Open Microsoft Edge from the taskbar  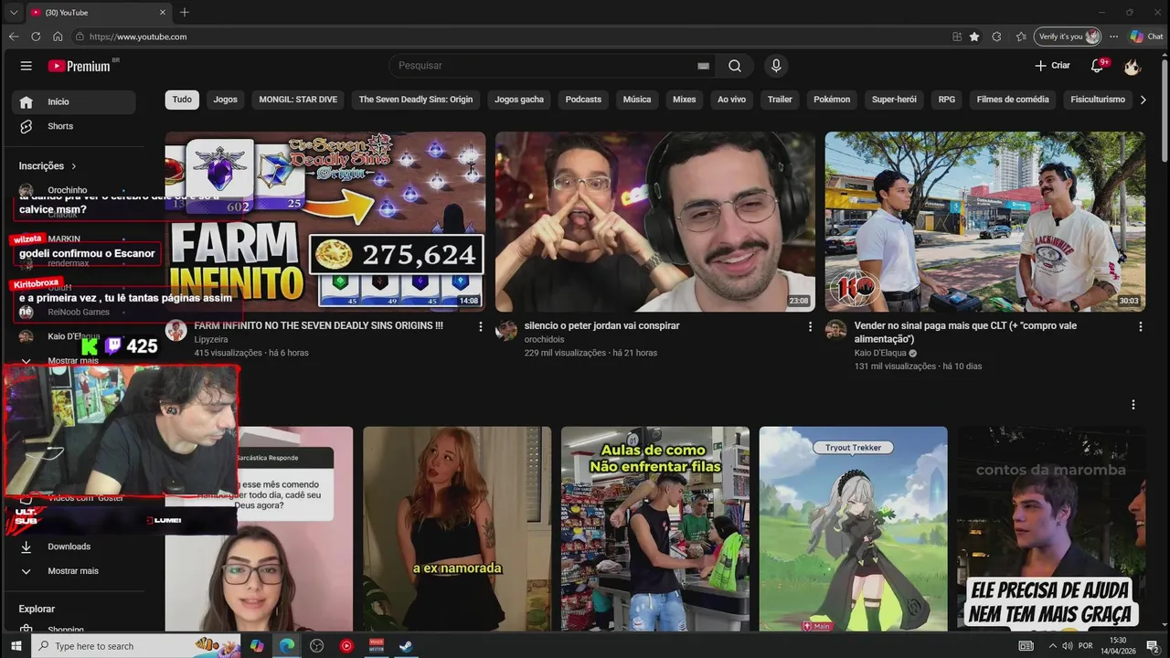286,646
